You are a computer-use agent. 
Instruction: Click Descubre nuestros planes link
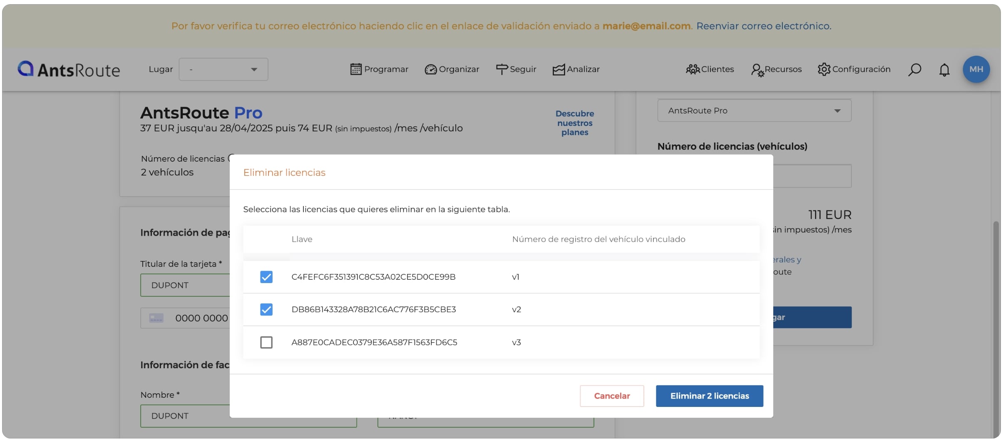pyautogui.click(x=575, y=123)
